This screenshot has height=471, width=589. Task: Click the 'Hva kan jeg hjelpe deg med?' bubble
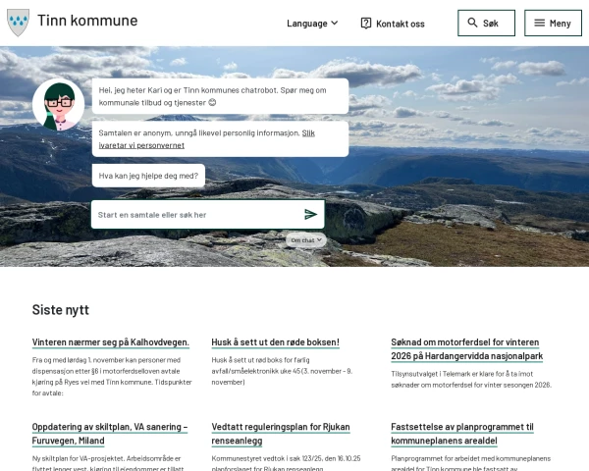[x=148, y=176]
